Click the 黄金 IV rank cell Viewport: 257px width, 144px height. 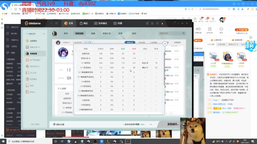point(145,68)
